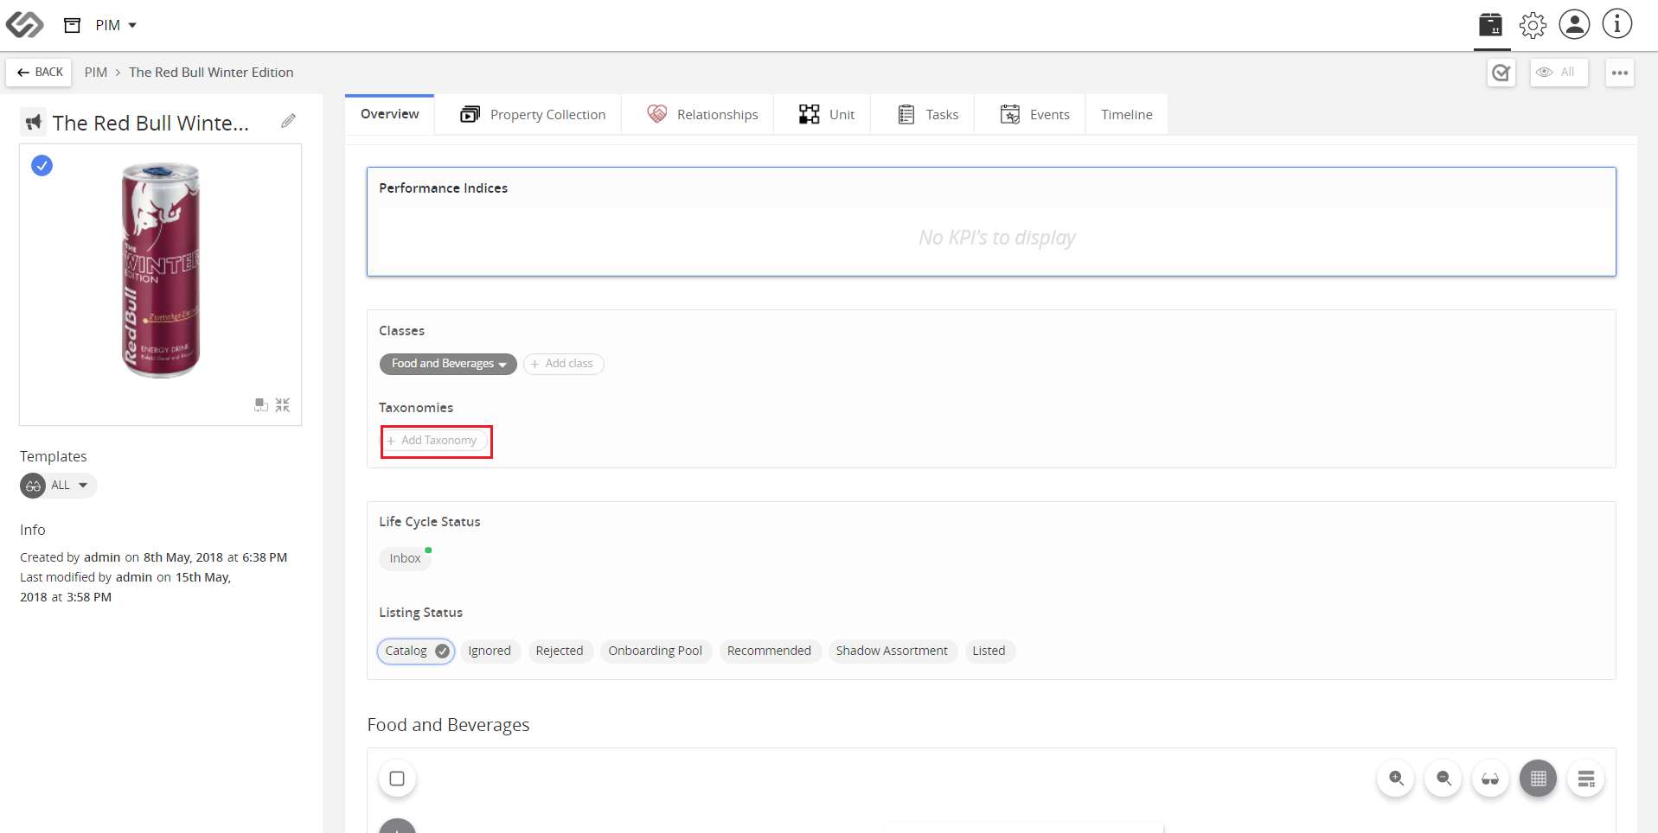1658x833 pixels.
Task: Open the ALL templates dropdown
Action: tap(59, 486)
